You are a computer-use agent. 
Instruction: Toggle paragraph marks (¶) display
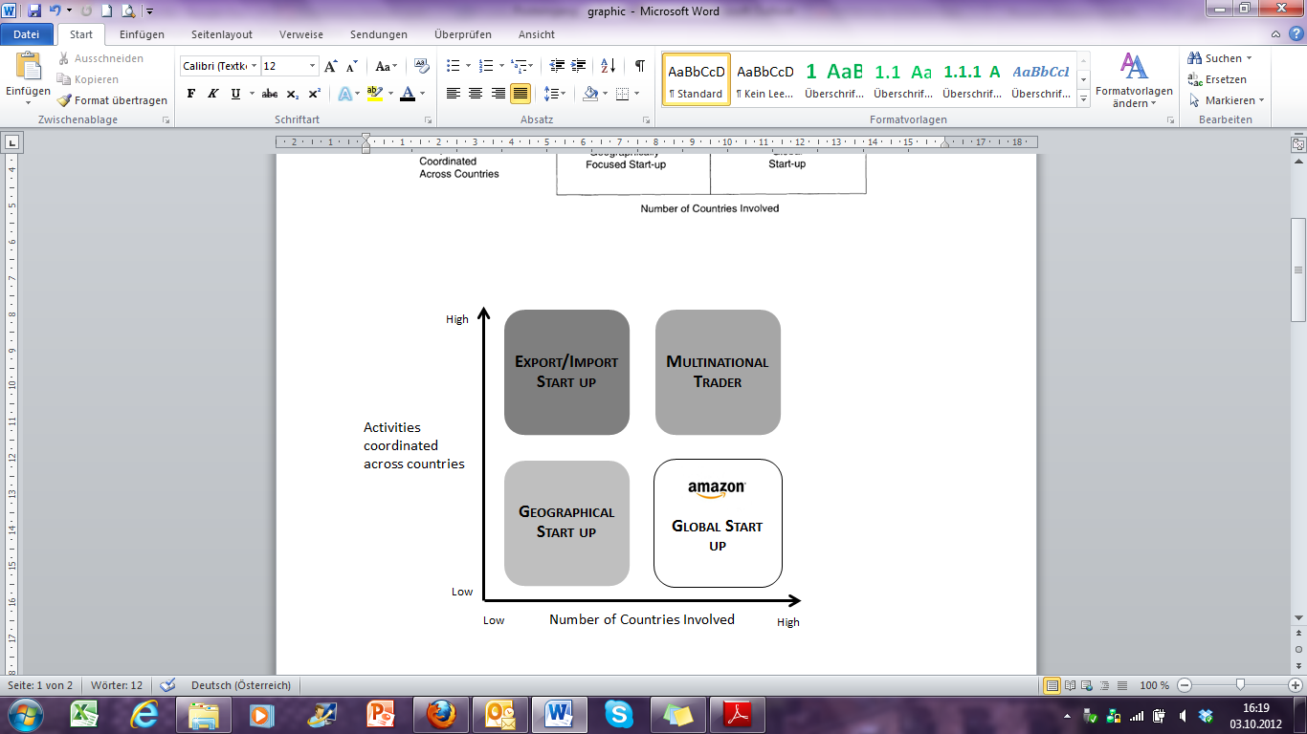click(639, 66)
